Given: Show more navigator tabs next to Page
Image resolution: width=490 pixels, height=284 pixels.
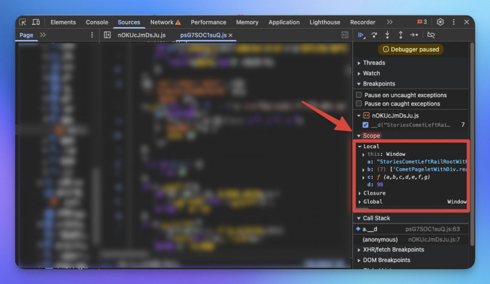Looking at the screenshot, I should 43,35.
